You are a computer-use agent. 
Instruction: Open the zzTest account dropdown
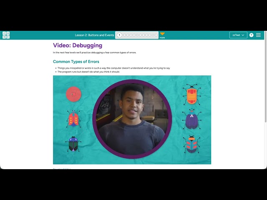coord(238,35)
